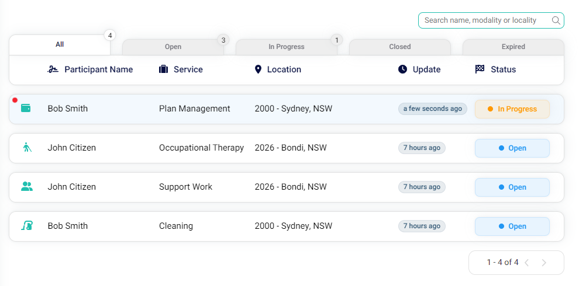Click the red notification dot on Bob Smith row

coord(15,100)
